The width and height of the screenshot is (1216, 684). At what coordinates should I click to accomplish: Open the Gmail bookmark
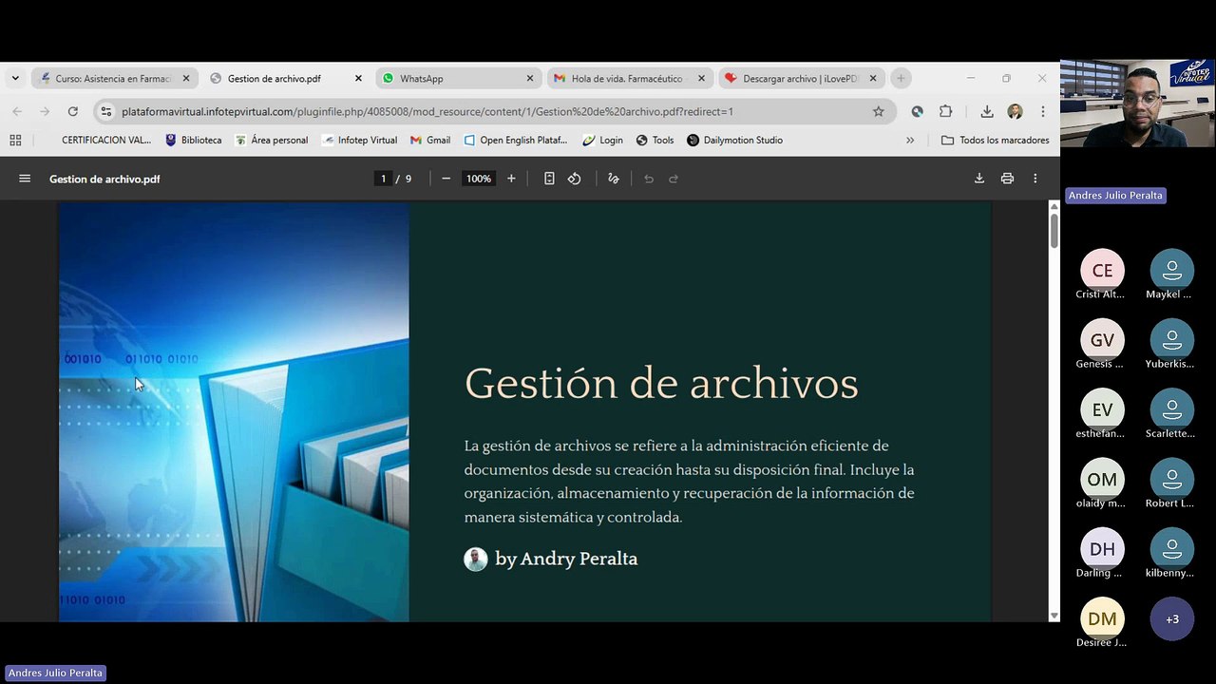[430, 140]
